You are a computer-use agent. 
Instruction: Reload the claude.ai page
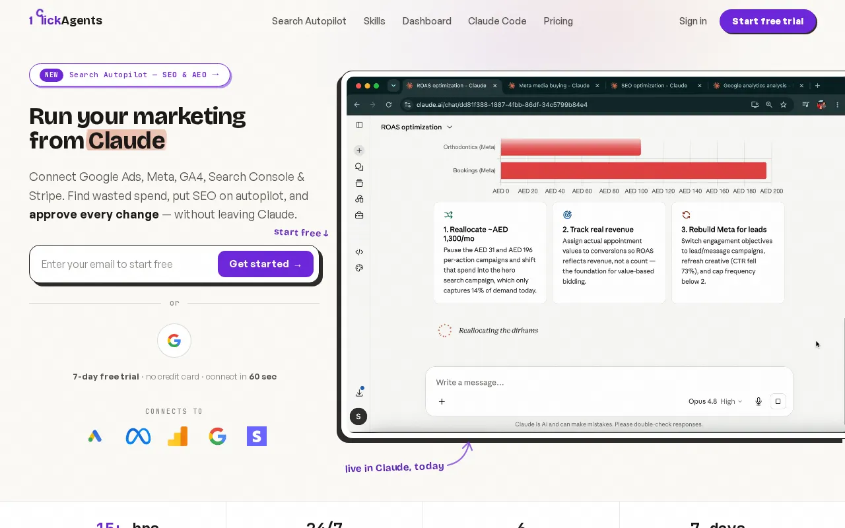tap(389, 104)
